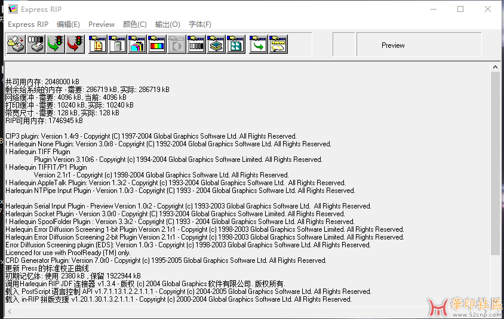Click the '打印缓冲 - 需要: 10240 kB' line
The width and height of the screenshot is (504, 319).
69,105
